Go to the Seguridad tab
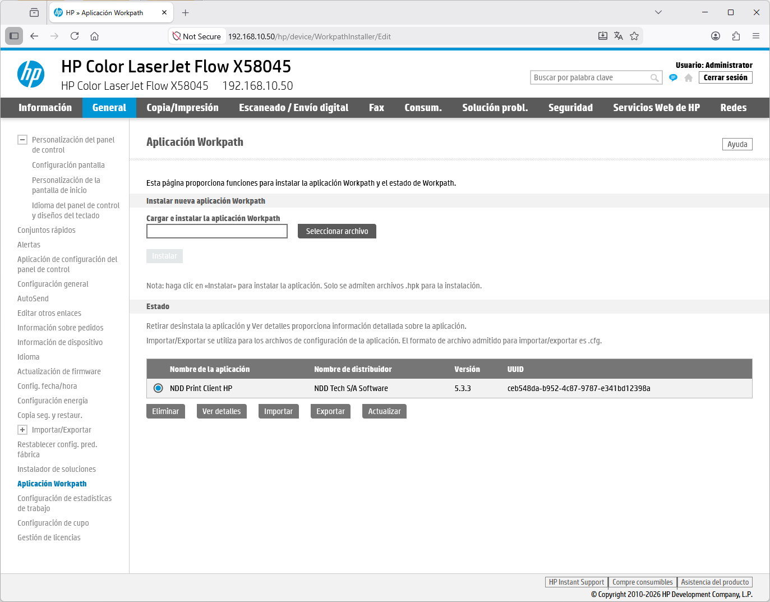Screen dimensions: 770x602 pyautogui.click(x=571, y=108)
